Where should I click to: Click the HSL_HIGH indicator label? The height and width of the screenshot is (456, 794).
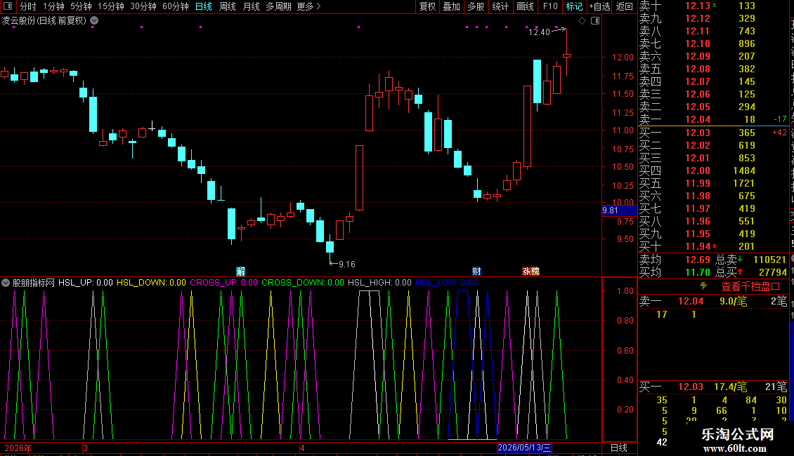[x=379, y=283]
